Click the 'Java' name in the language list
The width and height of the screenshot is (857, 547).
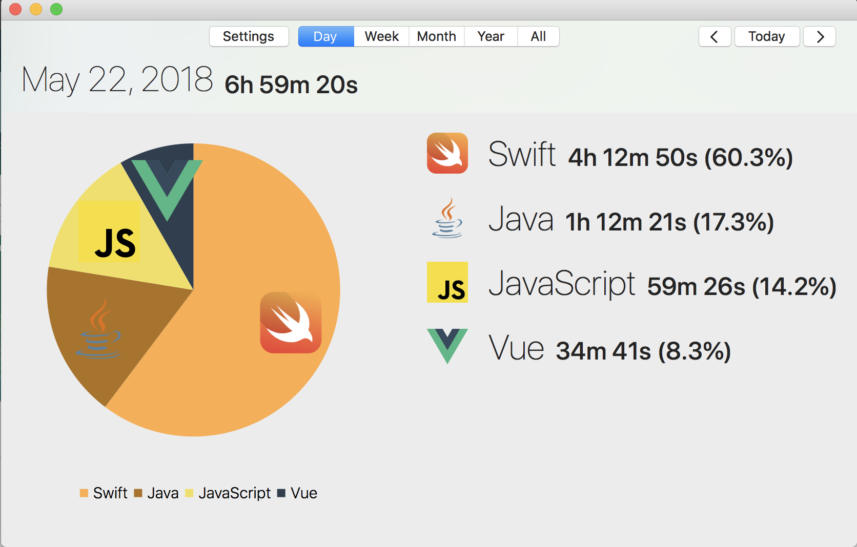521,219
